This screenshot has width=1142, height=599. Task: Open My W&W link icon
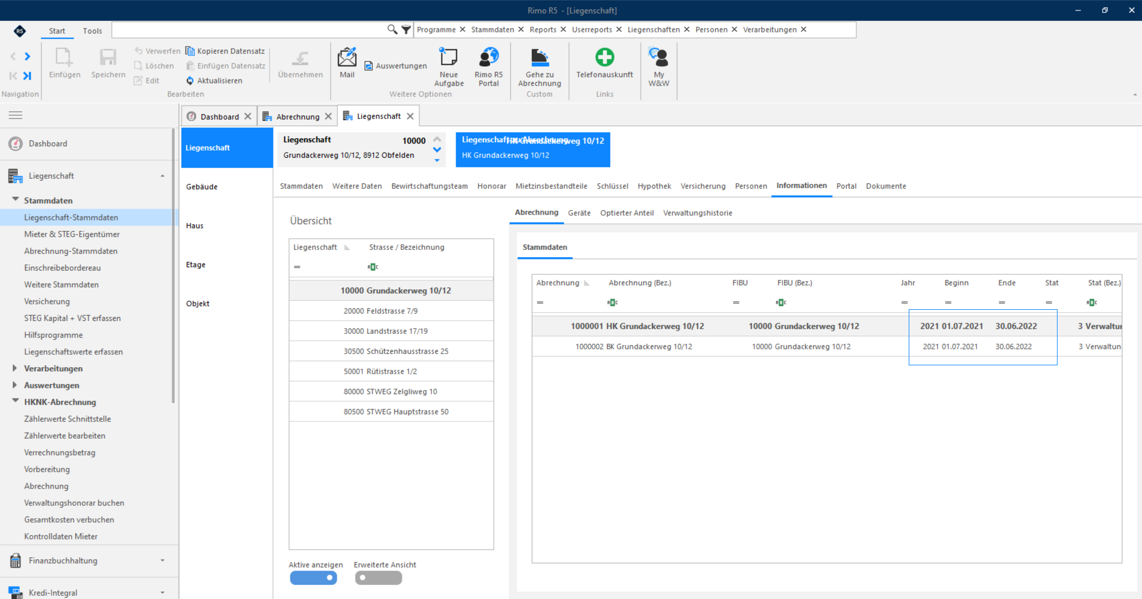tap(659, 57)
